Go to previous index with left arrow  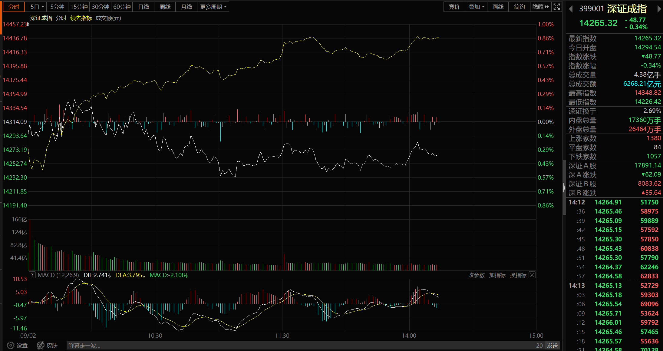571,9
